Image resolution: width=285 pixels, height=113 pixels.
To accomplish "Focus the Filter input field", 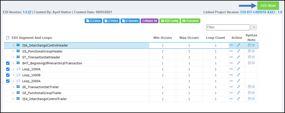I will point(228,28).
